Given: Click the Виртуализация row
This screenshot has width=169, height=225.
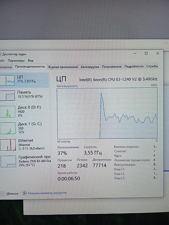Looking at the screenshot, I should pyautogui.click(x=136, y=164).
